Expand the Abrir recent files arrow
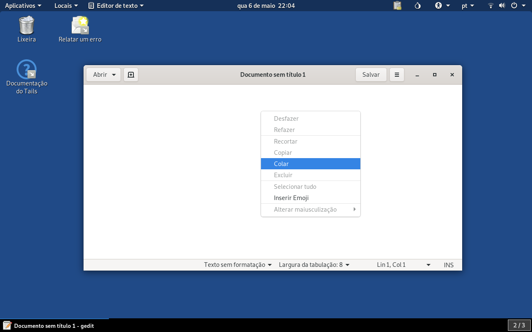This screenshot has height=332, width=532. [114, 75]
